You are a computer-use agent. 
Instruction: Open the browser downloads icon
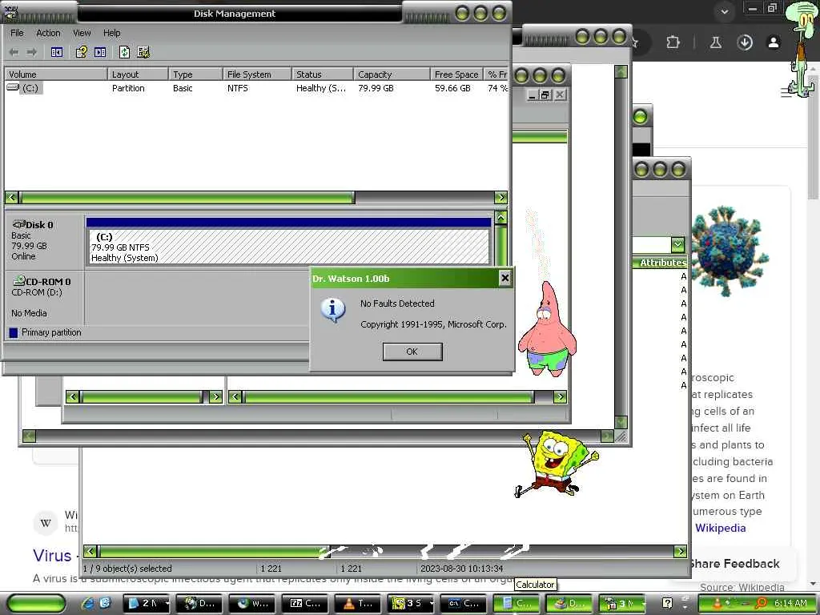point(745,42)
